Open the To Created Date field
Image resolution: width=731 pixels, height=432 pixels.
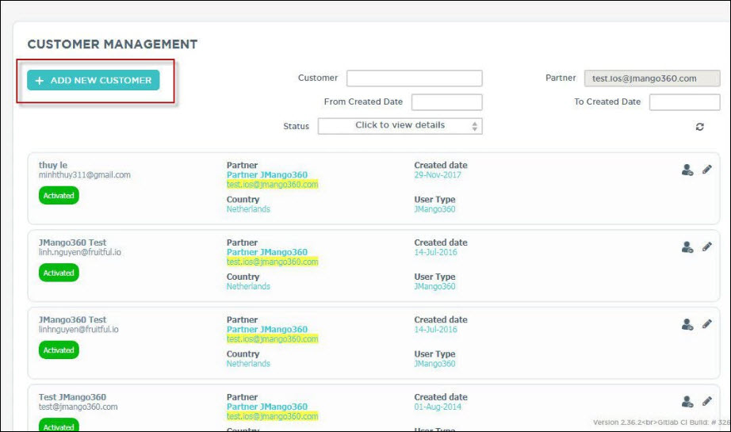click(x=684, y=102)
